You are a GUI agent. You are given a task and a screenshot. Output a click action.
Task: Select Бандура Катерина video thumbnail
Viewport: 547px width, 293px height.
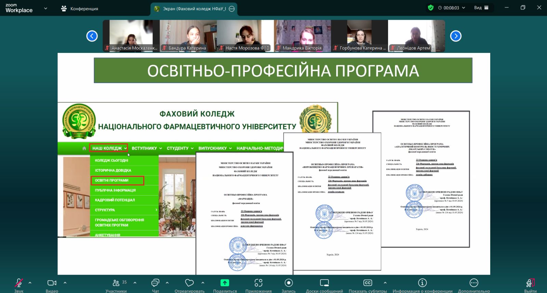click(188, 36)
